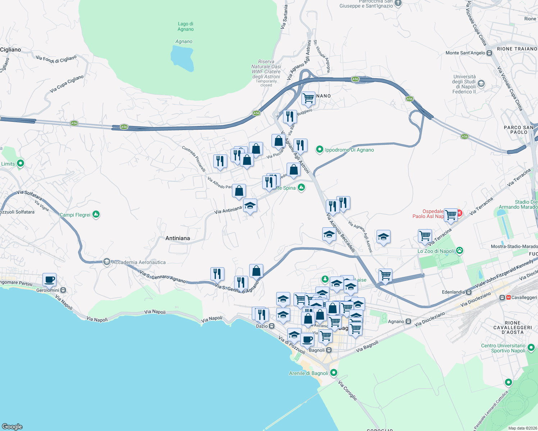Click the marker for Accademia Aeronautica

pyautogui.click(x=106, y=262)
